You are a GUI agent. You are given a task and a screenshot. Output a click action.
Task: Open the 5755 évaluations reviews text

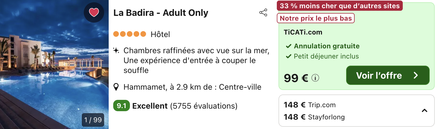204,106
